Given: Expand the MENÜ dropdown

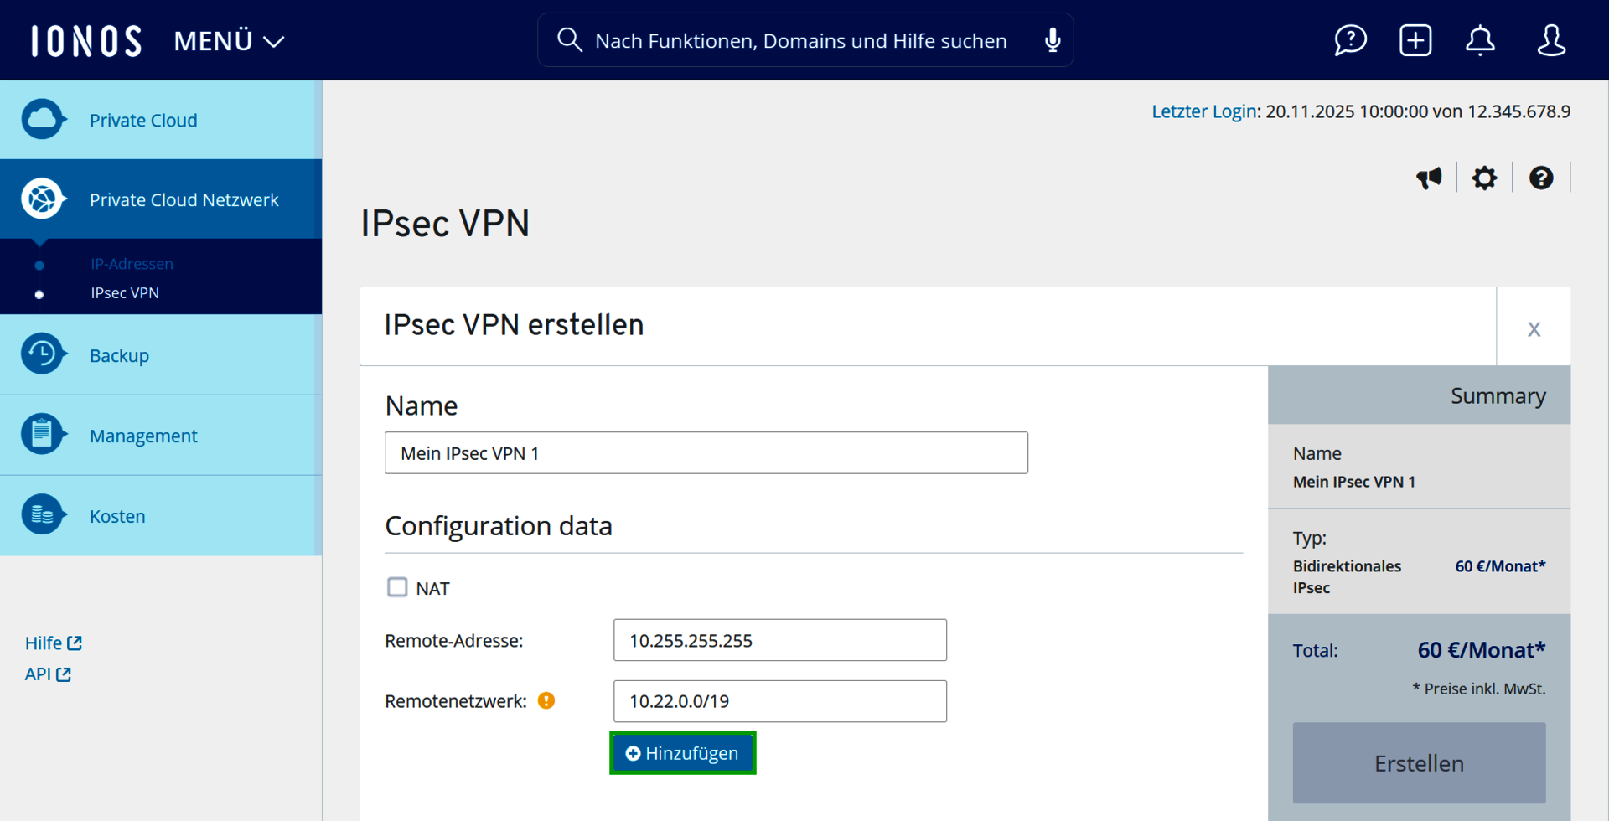Looking at the screenshot, I should click(x=228, y=40).
